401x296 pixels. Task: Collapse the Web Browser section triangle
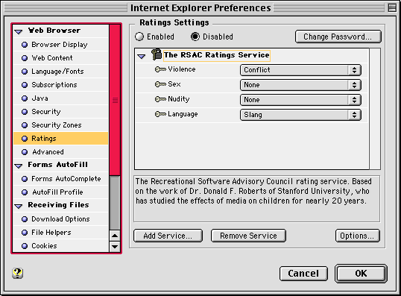pyautogui.click(x=19, y=32)
